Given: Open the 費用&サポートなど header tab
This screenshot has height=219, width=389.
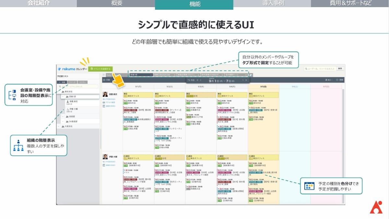Looking at the screenshot, I should tap(350, 3).
